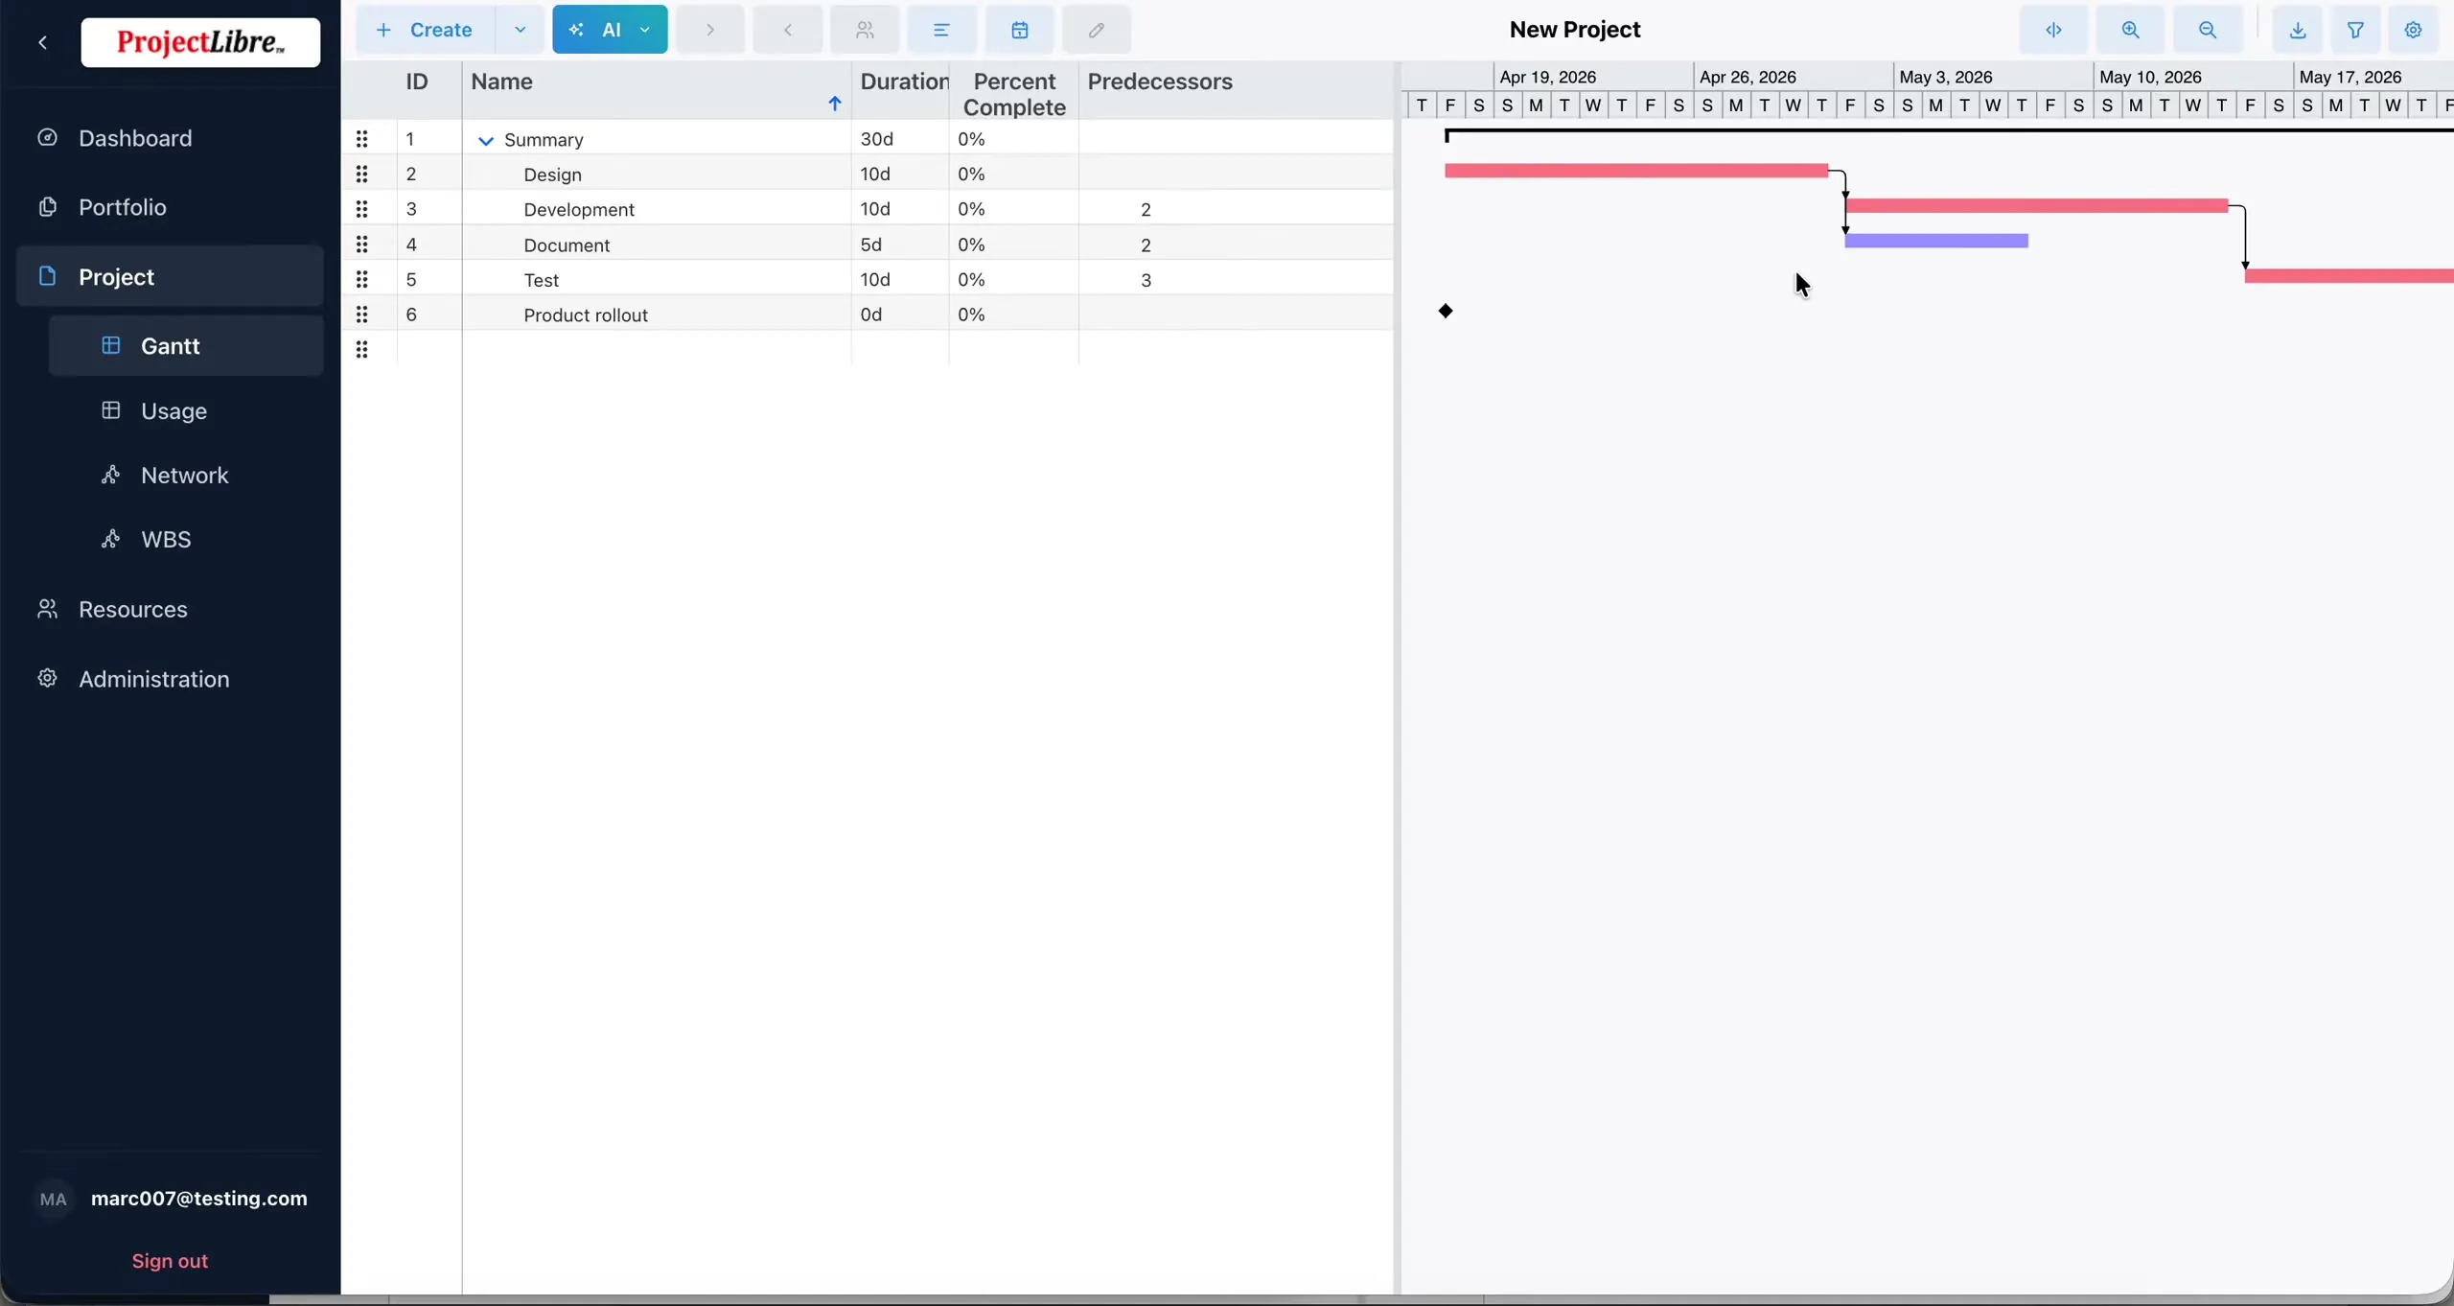Viewport: 2454px width, 1306px height.
Task: Click the Sign out link
Action: pos(170,1261)
